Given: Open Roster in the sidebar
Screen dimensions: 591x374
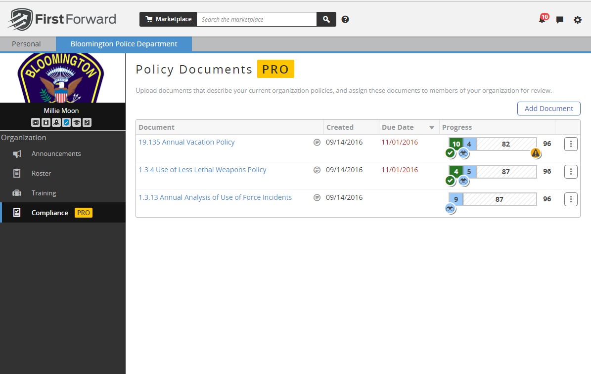Looking at the screenshot, I should point(63,173).
